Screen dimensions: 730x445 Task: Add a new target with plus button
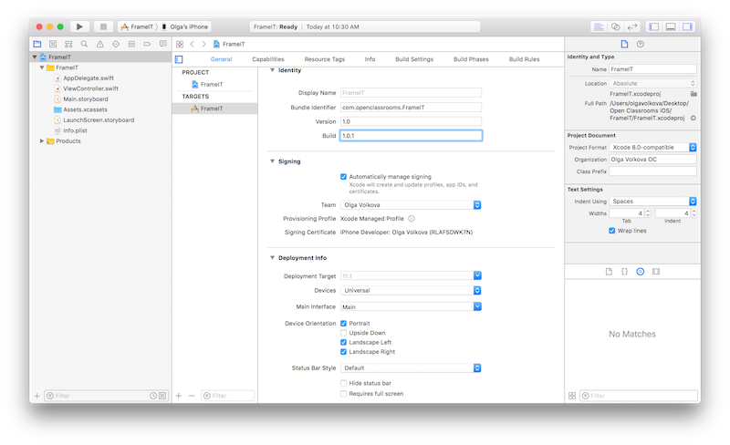click(179, 396)
